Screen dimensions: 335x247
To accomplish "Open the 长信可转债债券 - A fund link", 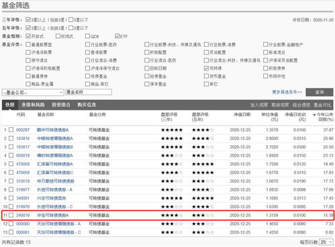I will coord(54,189).
